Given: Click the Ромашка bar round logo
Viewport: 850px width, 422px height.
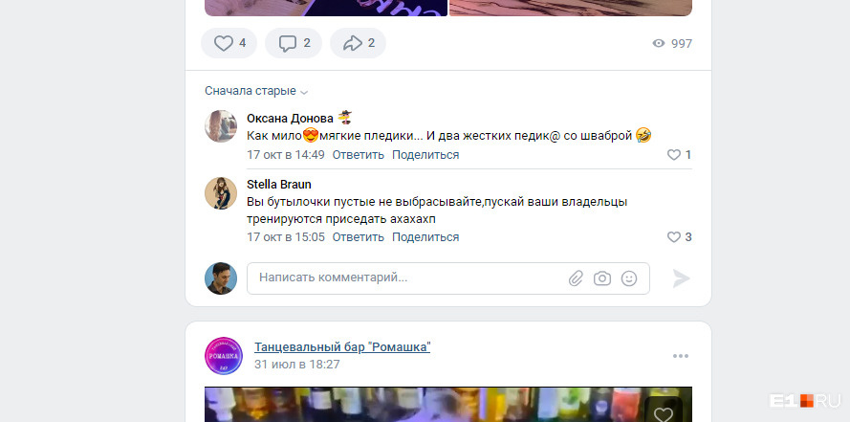Looking at the screenshot, I should pos(224,356).
